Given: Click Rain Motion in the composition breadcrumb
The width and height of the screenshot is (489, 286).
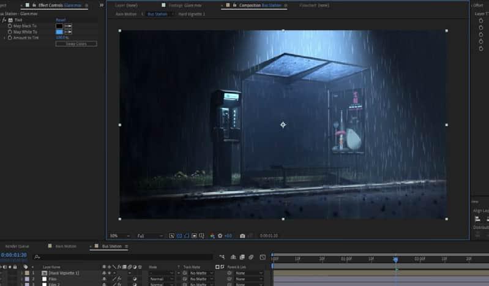Looking at the screenshot, I should pyautogui.click(x=126, y=14).
